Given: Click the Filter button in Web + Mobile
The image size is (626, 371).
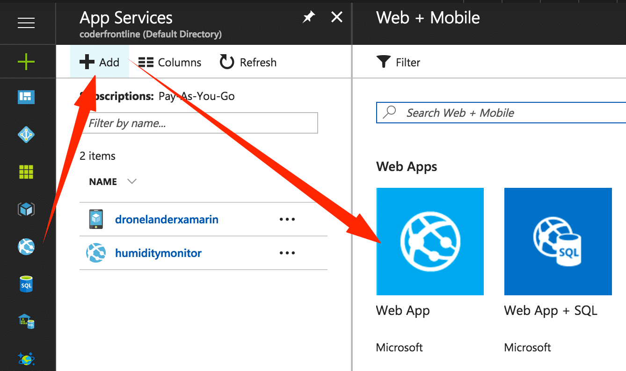Looking at the screenshot, I should point(398,62).
